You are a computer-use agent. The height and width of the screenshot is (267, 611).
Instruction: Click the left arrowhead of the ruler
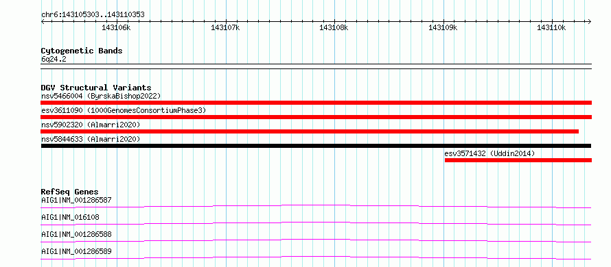pyautogui.click(x=43, y=21)
